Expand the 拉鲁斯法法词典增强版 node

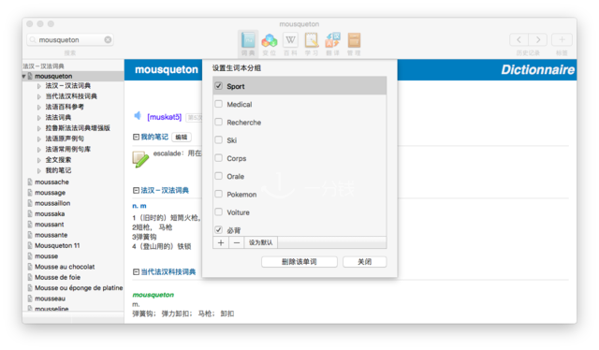[x=39, y=128]
